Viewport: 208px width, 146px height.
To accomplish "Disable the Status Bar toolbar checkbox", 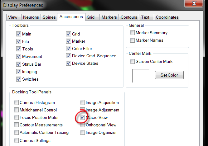I will [19, 64].
